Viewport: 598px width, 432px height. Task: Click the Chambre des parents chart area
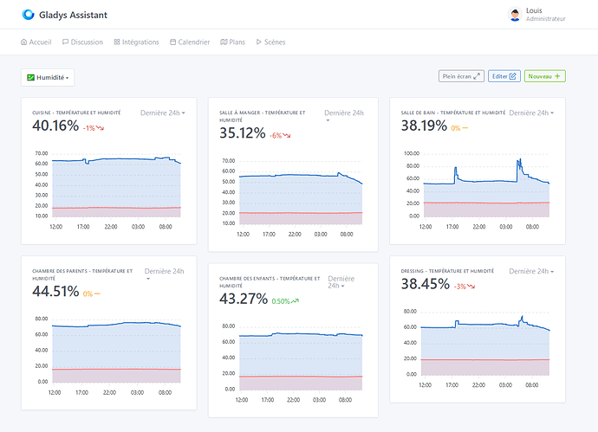tap(108, 356)
